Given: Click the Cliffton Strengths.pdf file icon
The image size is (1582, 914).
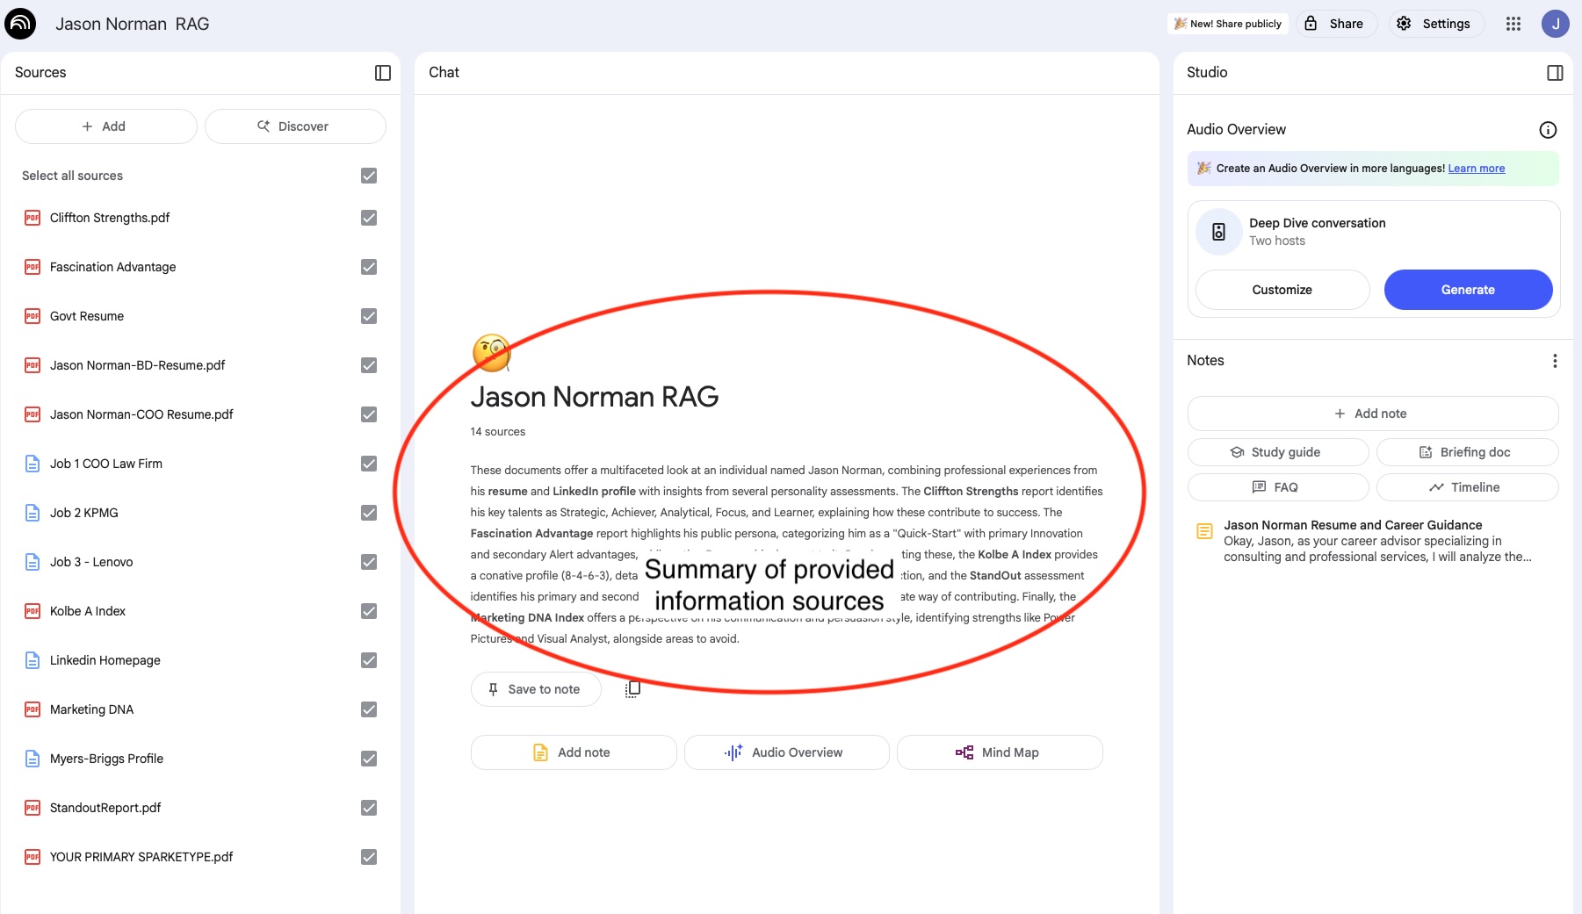Looking at the screenshot, I should click(33, 218).
